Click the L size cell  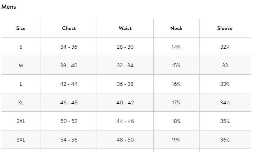[x=21, y=84]
